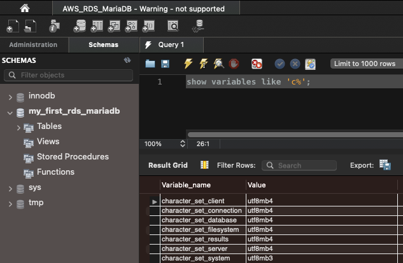Select the Views tree item

pos(48,141)
